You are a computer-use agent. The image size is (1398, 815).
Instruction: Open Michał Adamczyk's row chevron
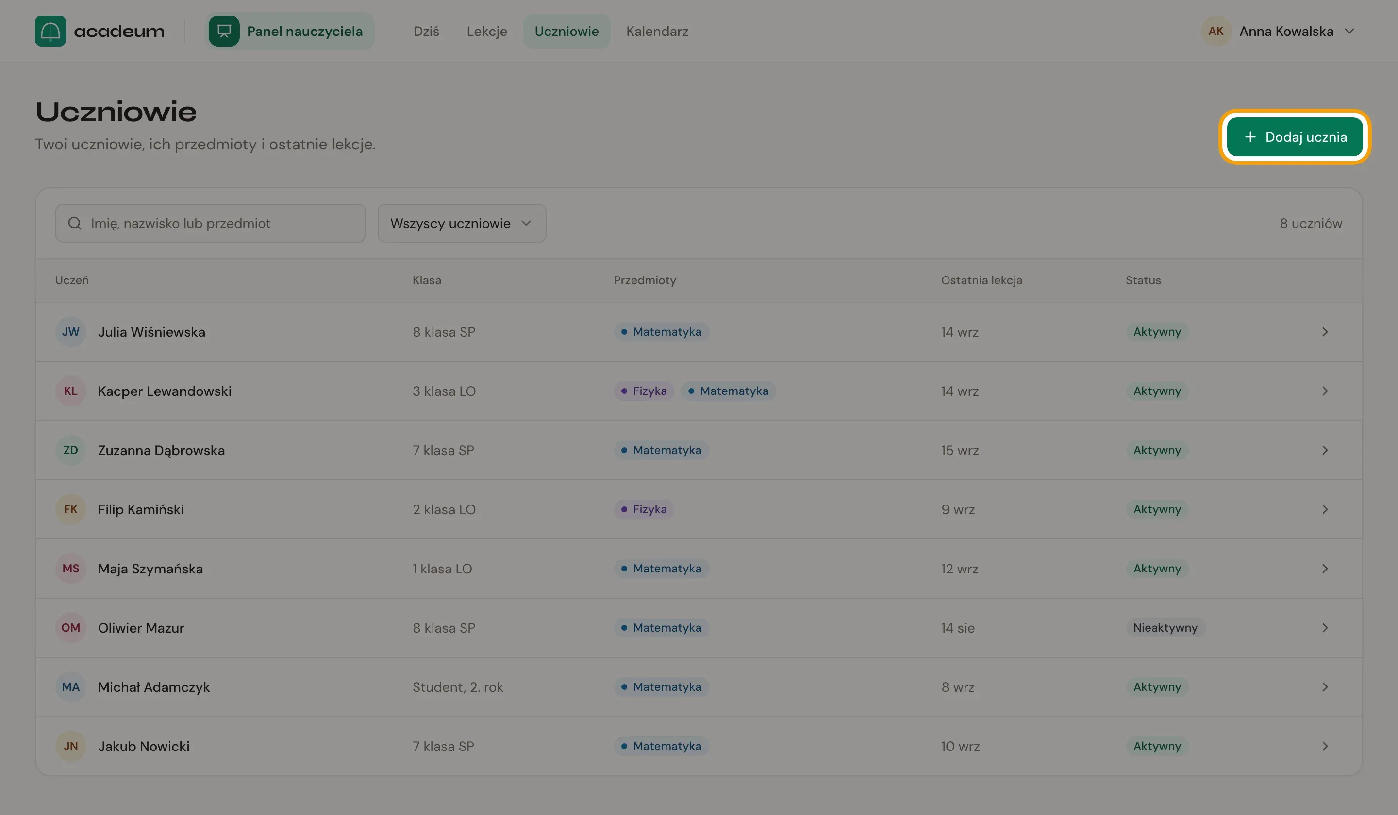(x=1325, y=687)
